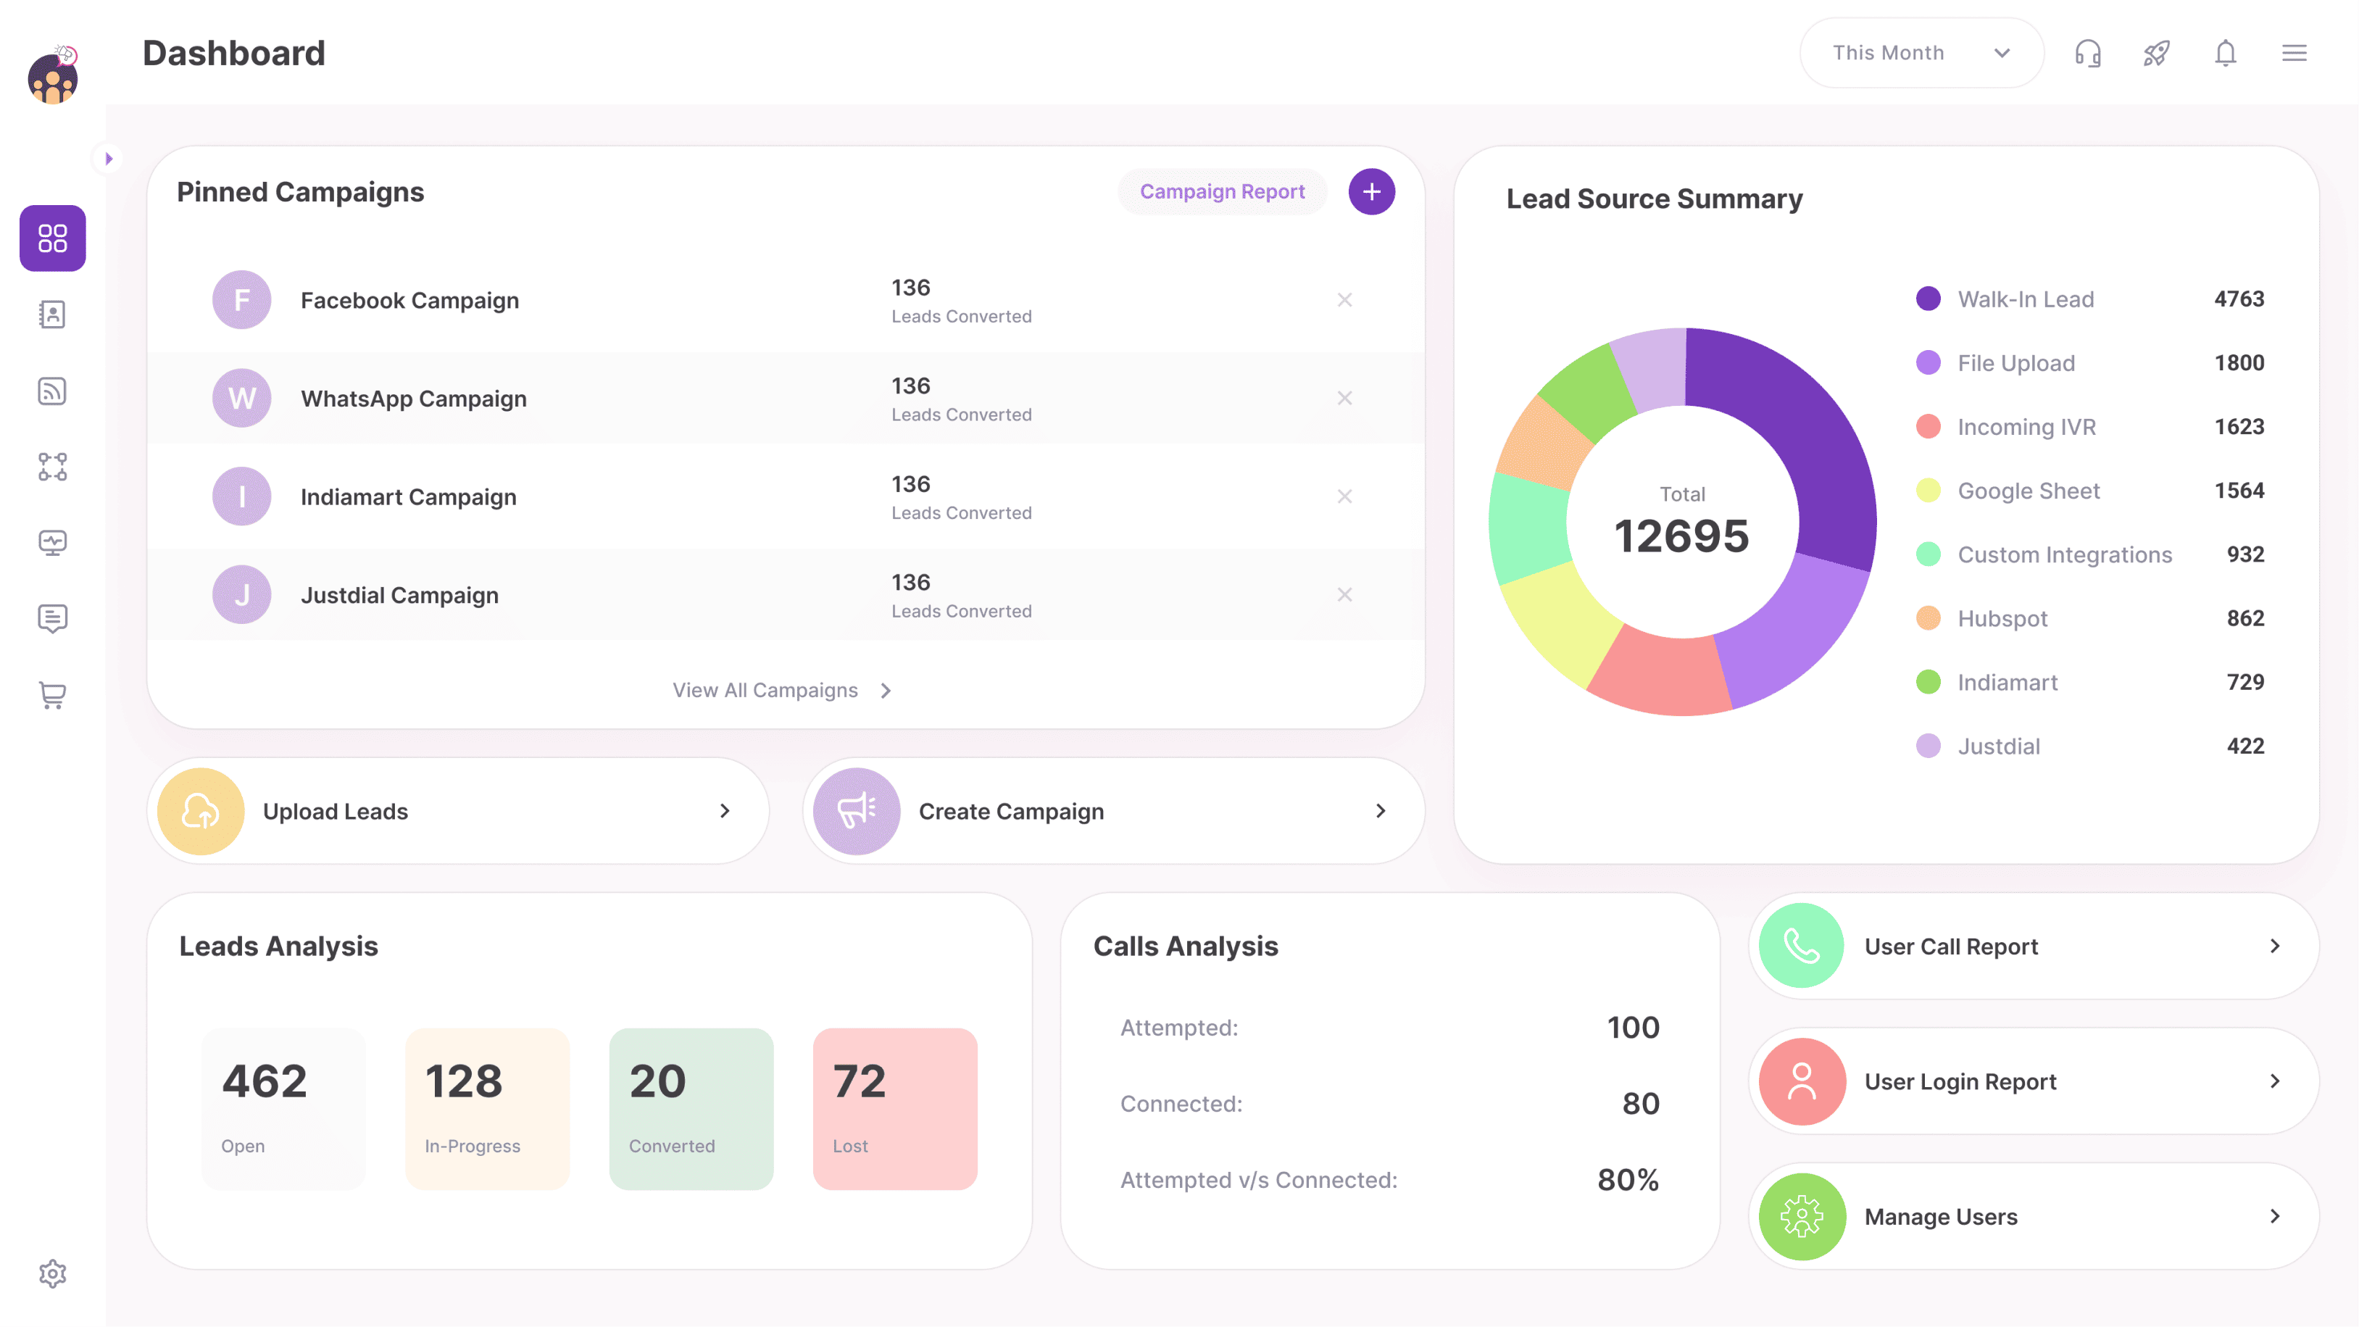Viewport: 2359px width, 1327px height.
Task: Open support via the headset icon
Action: (2089, 52)
